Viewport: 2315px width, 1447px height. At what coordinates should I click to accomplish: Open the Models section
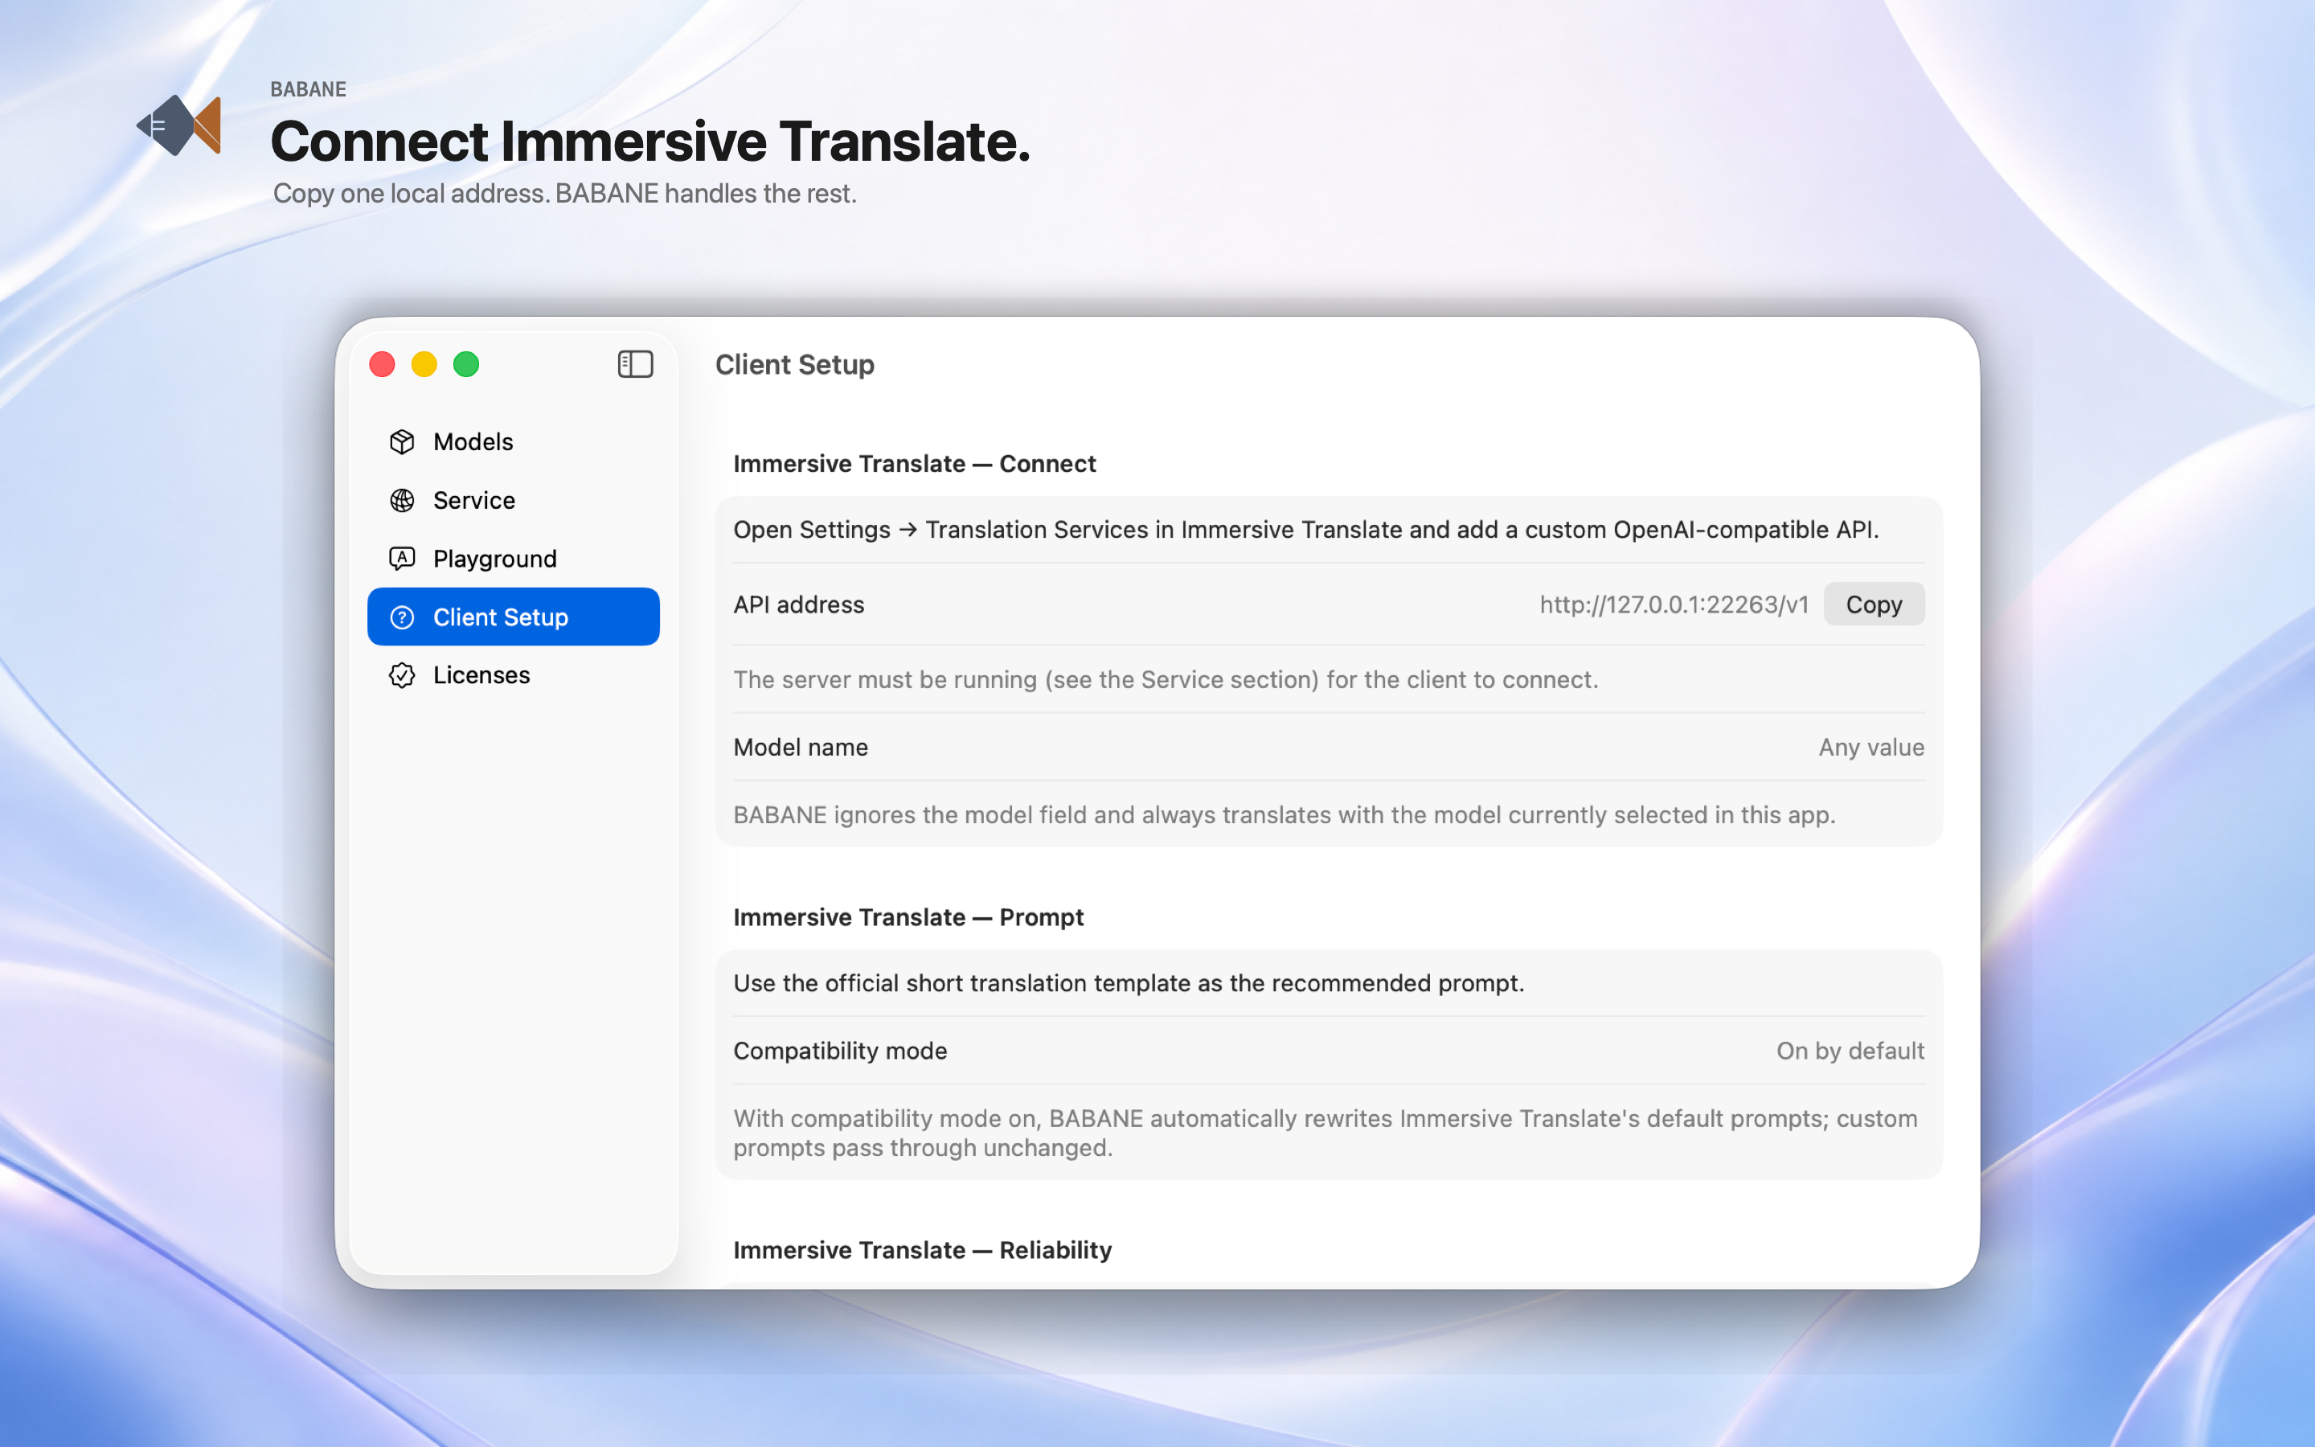(514, 441)
